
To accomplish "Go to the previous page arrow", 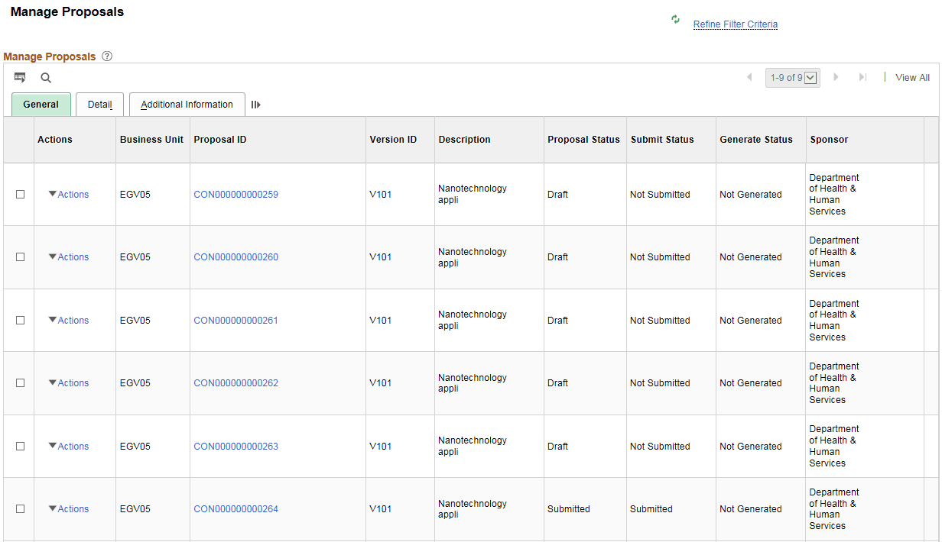I will [749, 77].
